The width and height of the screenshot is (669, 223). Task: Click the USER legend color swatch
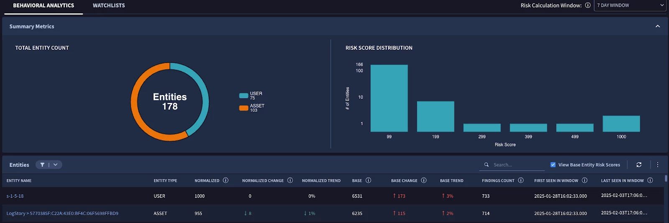click(243, 96)
